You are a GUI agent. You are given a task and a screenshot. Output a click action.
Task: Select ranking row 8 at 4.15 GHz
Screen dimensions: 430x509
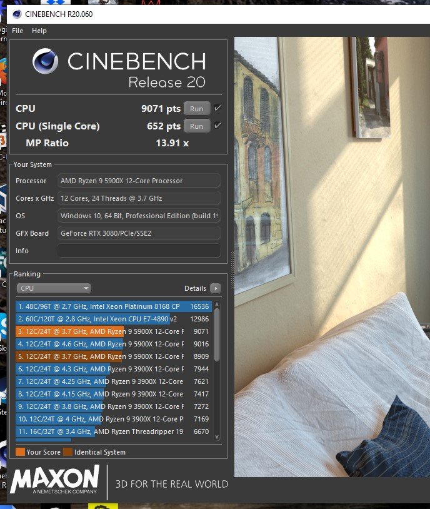114,394
